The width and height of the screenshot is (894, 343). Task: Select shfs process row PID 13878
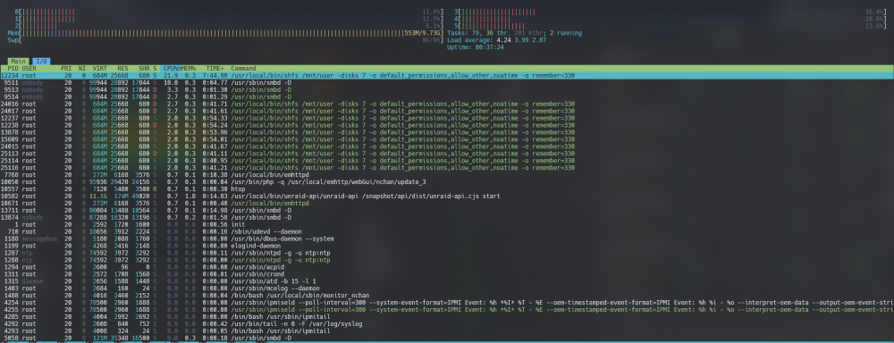447,133
